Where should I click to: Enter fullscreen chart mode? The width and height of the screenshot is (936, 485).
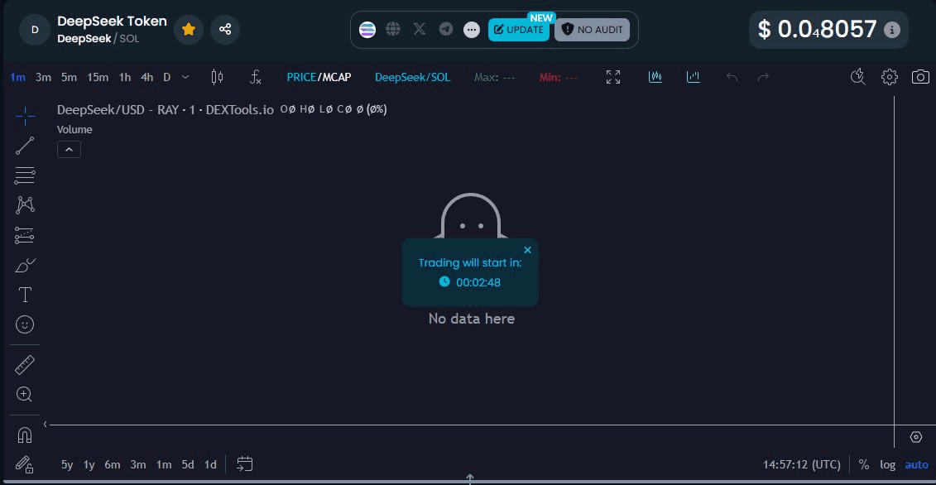tap(613, 77)
